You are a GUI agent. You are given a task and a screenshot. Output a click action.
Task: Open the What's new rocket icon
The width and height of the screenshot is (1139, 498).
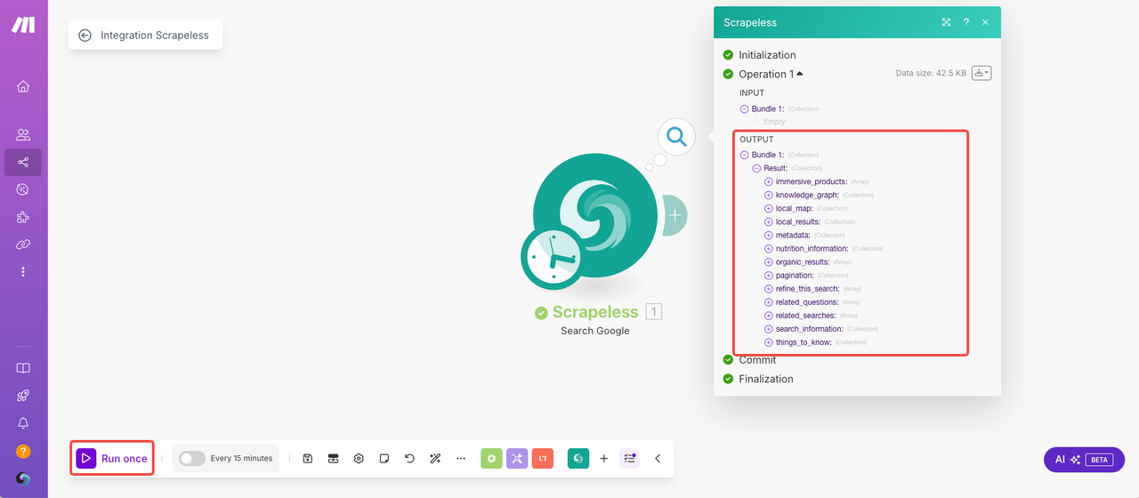(x=23, y=396)
